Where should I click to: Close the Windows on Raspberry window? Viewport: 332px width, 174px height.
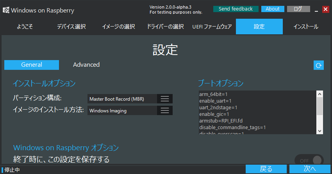point(326,9)
